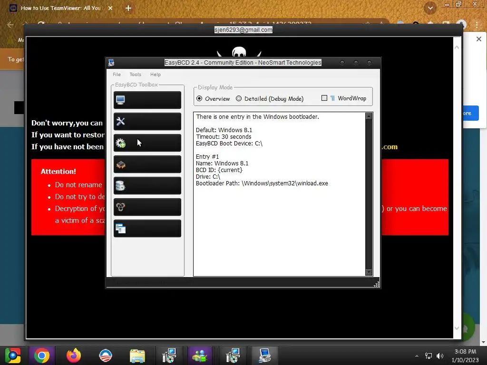
Task: Open Advanced Settings via the chip icon
Action: coord(147,164)
